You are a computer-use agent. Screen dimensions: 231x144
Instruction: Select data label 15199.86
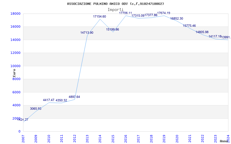[112, 30]
